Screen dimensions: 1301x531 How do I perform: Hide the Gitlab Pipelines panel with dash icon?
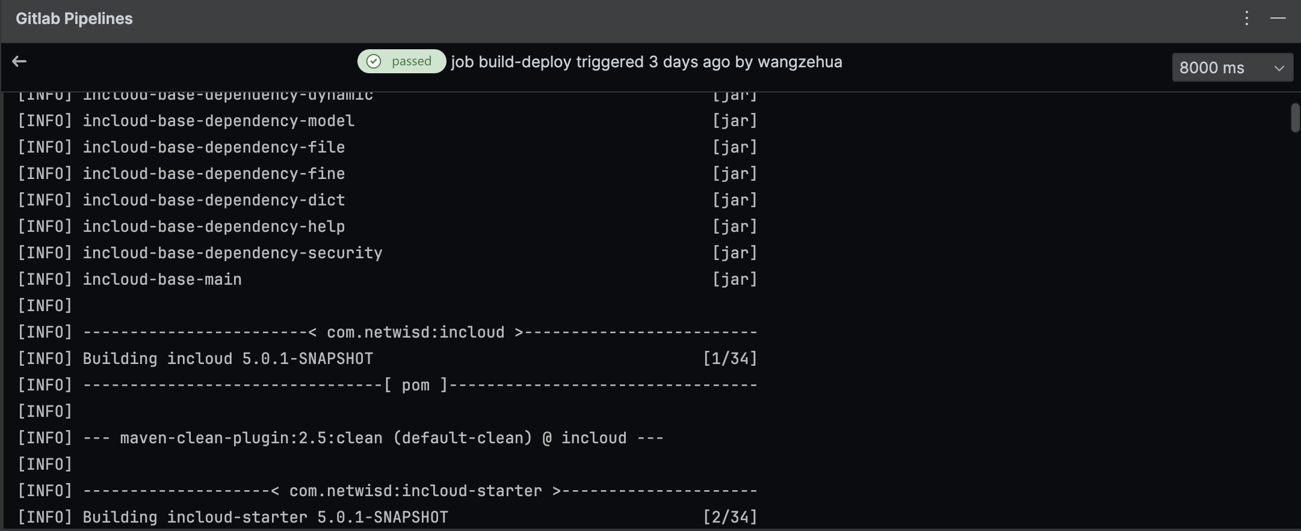tap(1278, 19)
